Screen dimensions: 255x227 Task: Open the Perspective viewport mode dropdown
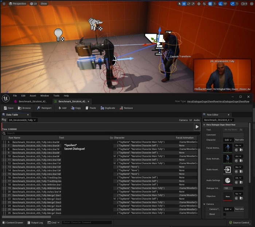point(17,4)
